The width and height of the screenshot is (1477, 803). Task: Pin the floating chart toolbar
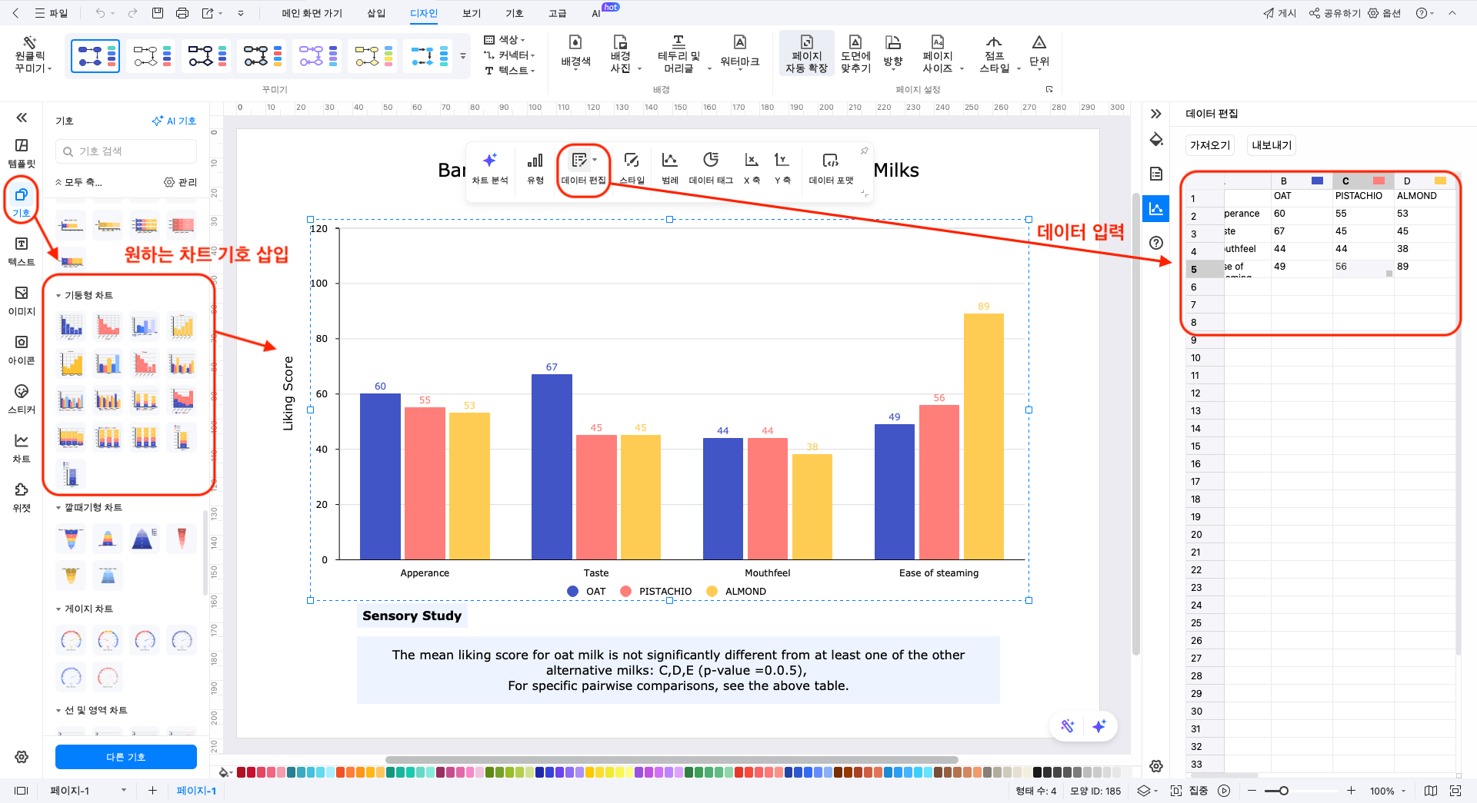pos(864,151)
